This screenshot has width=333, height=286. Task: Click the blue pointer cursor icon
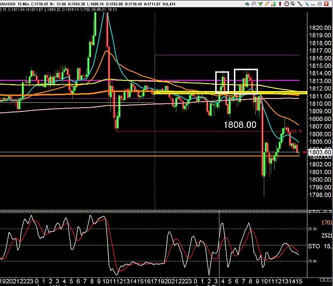307,4
